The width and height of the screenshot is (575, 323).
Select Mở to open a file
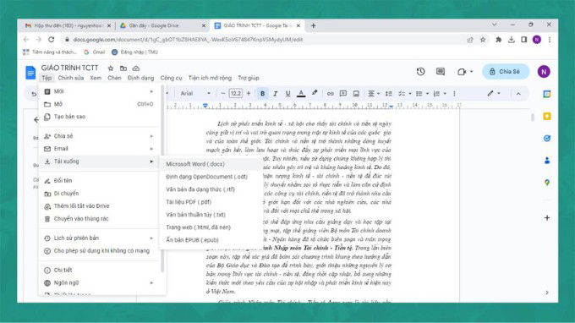pyautogui.click(x=99, y=104)
